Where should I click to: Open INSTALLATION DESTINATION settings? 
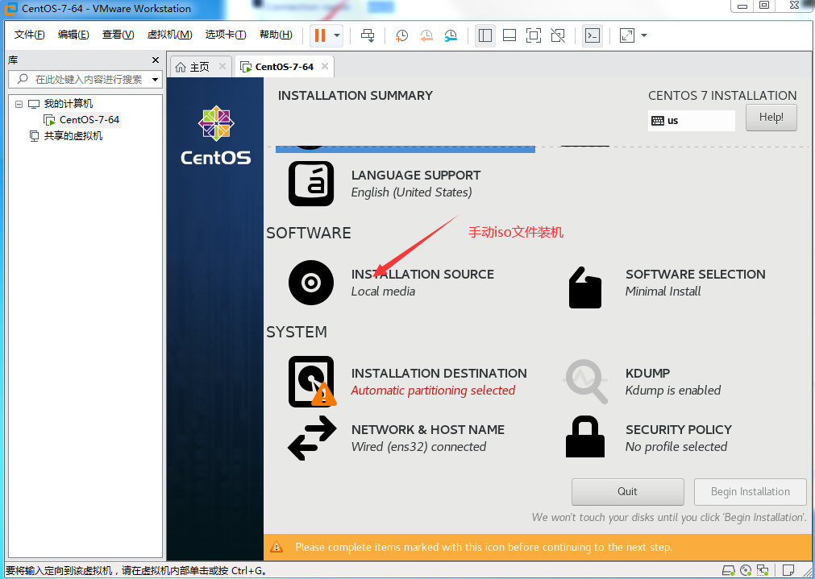[x=439, y=374]
